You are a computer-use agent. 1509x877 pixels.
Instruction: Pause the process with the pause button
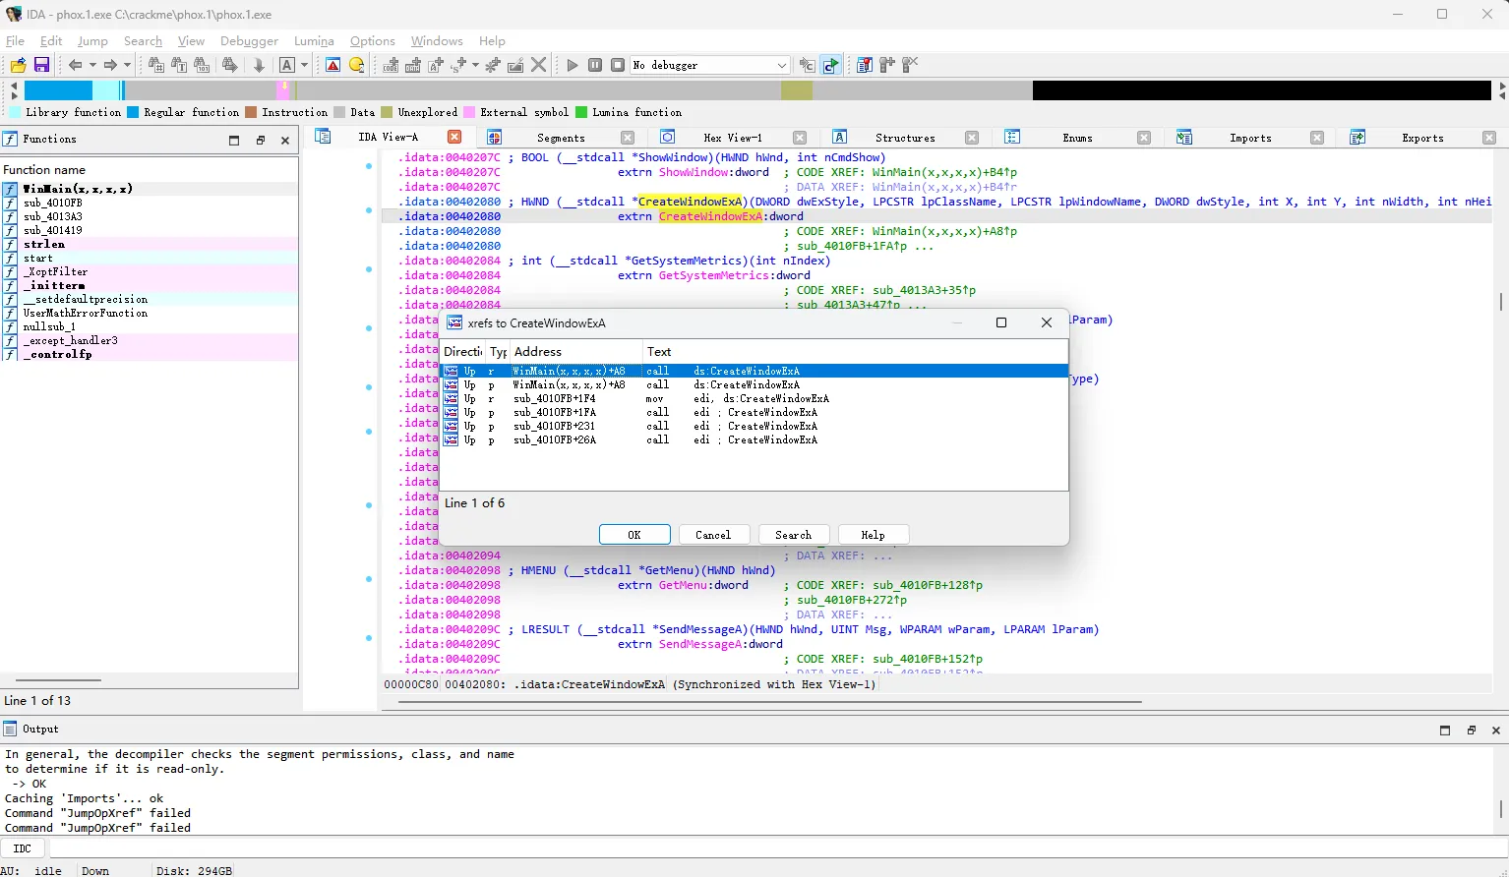(x=595, y=65)
